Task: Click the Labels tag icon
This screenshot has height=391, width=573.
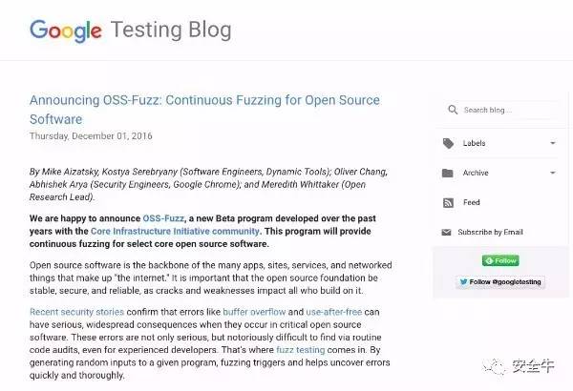Action: pos(449,144)
